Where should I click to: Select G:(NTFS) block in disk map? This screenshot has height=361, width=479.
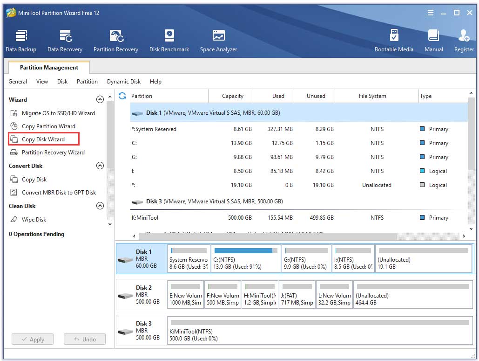click(x=306, y=258)
